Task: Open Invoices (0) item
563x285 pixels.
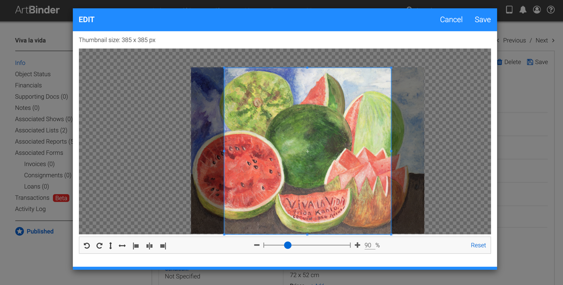Action: [39, 164]
